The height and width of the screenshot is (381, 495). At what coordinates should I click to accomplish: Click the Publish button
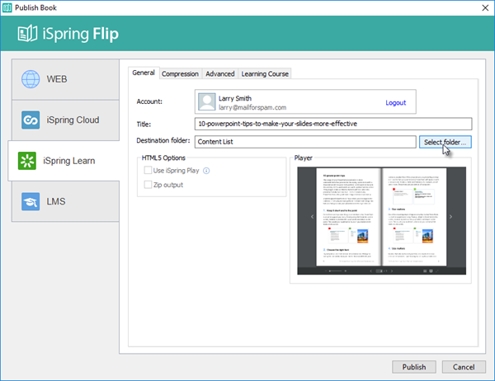[x=414, y=367]
